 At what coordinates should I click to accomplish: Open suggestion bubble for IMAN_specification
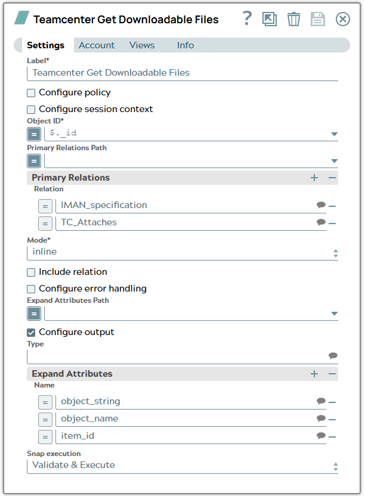pyautogui.click(x=321, y=205)
